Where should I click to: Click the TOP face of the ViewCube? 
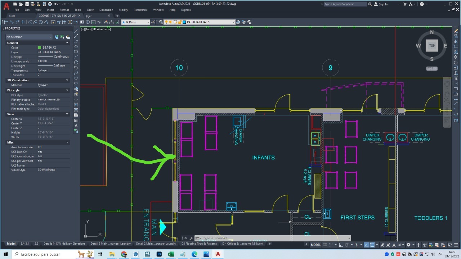tap(432, 45)
